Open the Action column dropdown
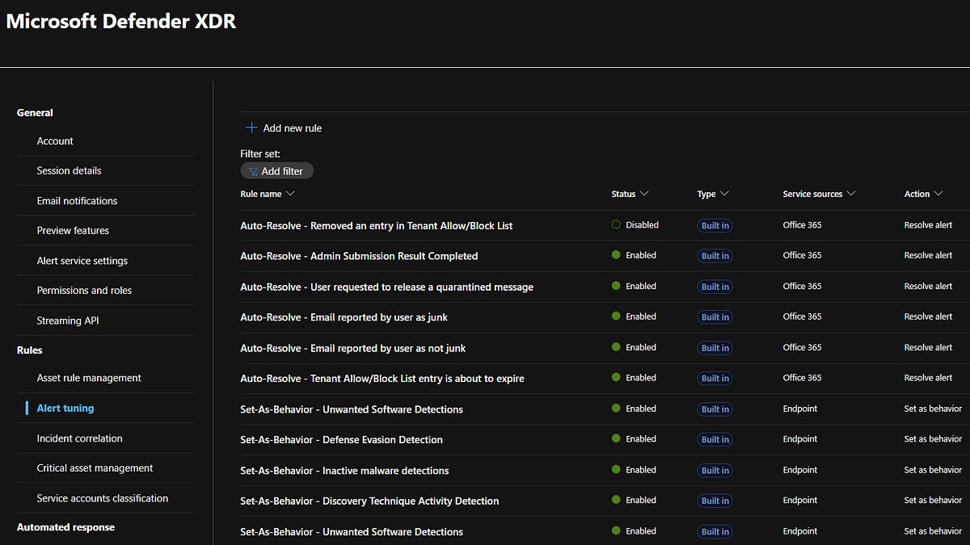Viewport: 970px width, 545px height. [938, 194]
